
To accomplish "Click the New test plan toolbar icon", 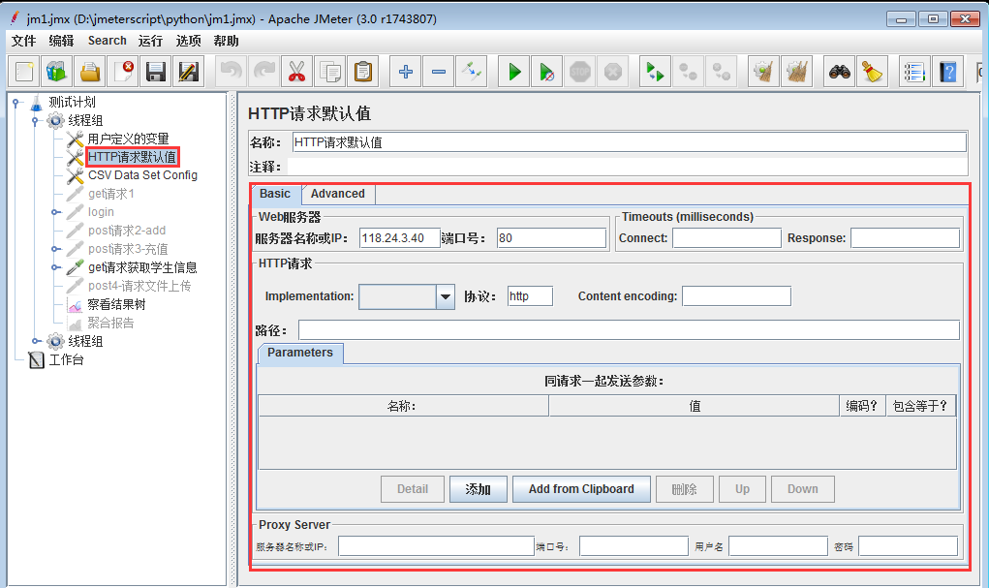I will [24, 72].
